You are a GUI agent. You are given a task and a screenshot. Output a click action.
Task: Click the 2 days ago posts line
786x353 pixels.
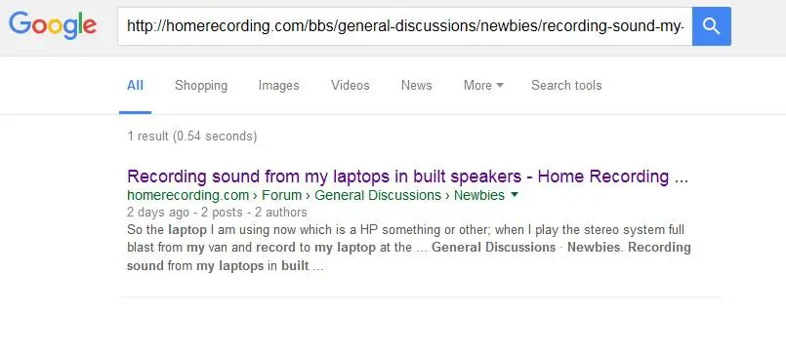coord(217,213)
